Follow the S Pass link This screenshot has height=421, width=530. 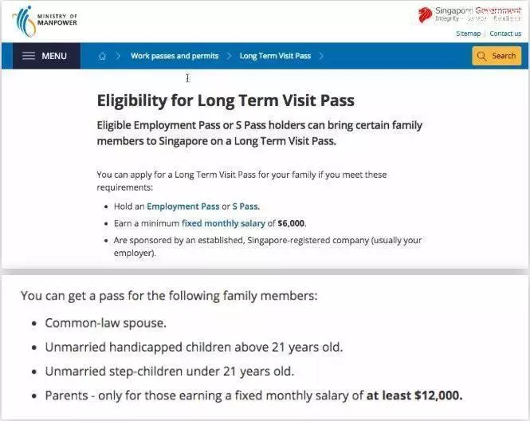point(245,207)
